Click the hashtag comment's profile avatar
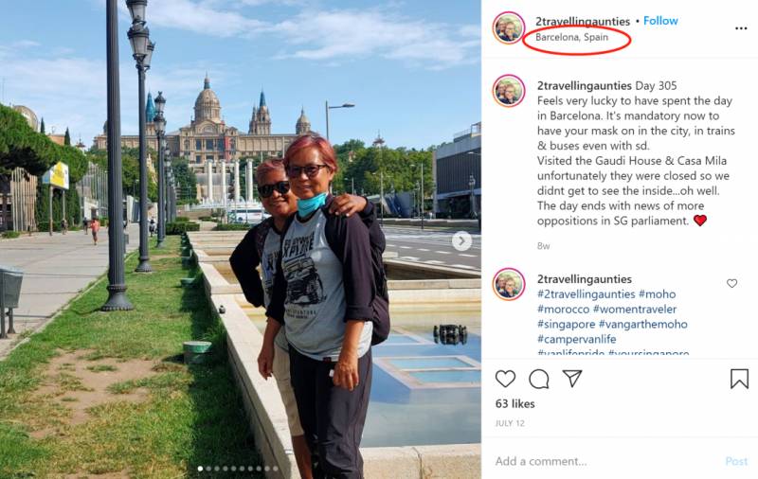This screenshot has height=479, width=758. pyautogui.click(x=509, y=284)
